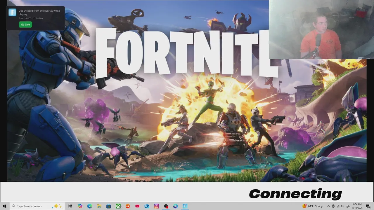Open the weather widget showing 64°F Sunny

tap(313, 206)
